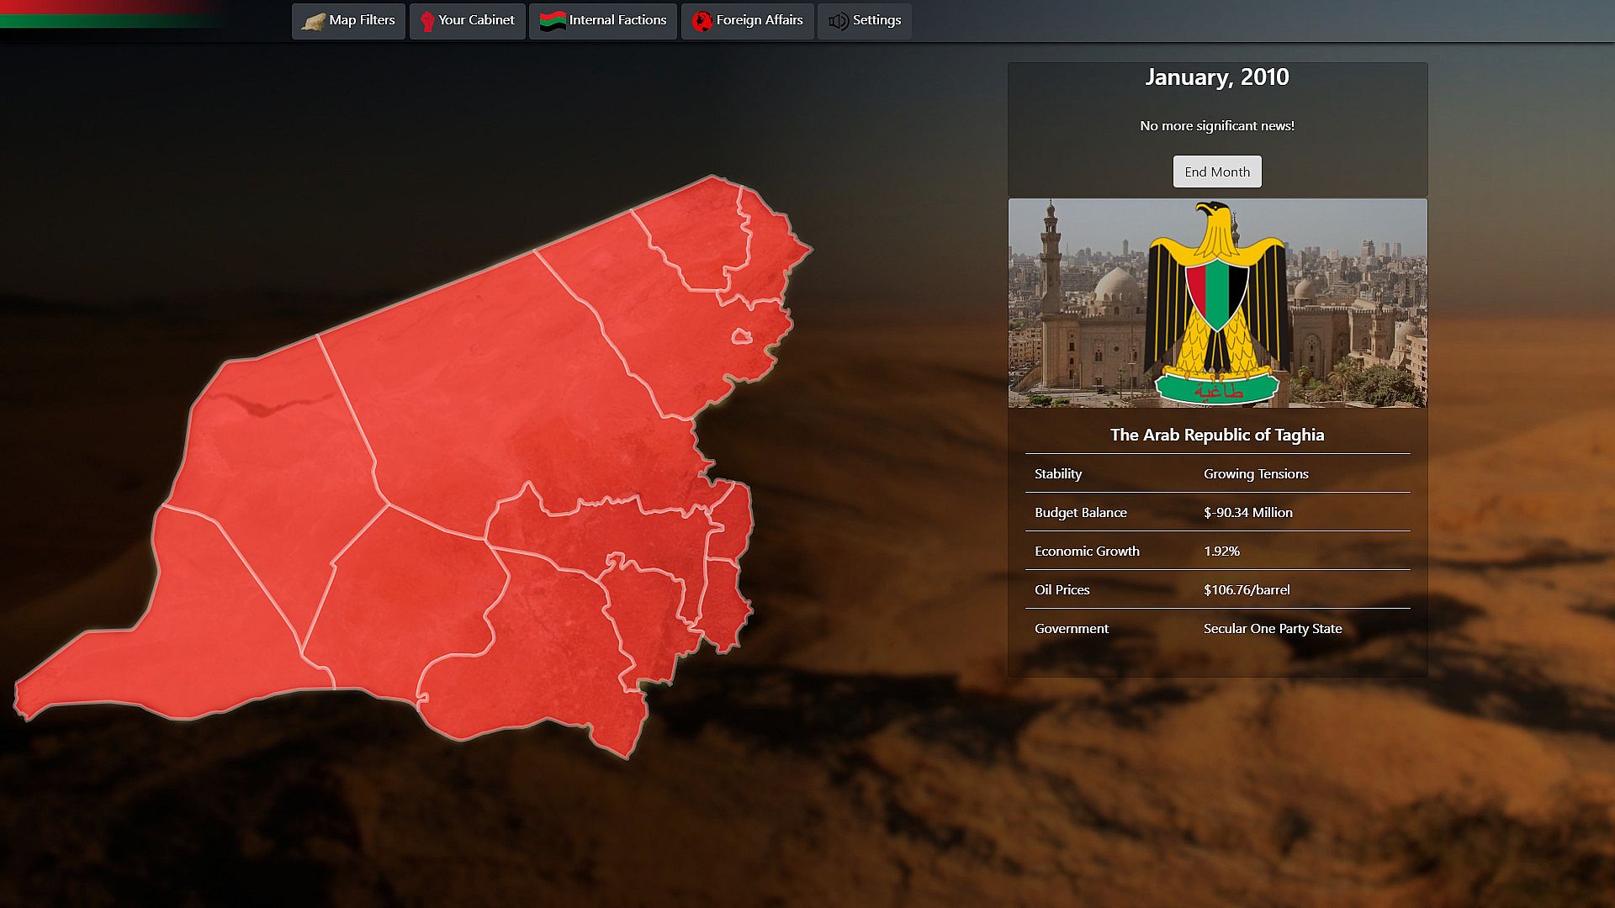Select the tiny enclave province on eastern map
The width and height of the screenshot is (1615, 908).
point(741,337)
